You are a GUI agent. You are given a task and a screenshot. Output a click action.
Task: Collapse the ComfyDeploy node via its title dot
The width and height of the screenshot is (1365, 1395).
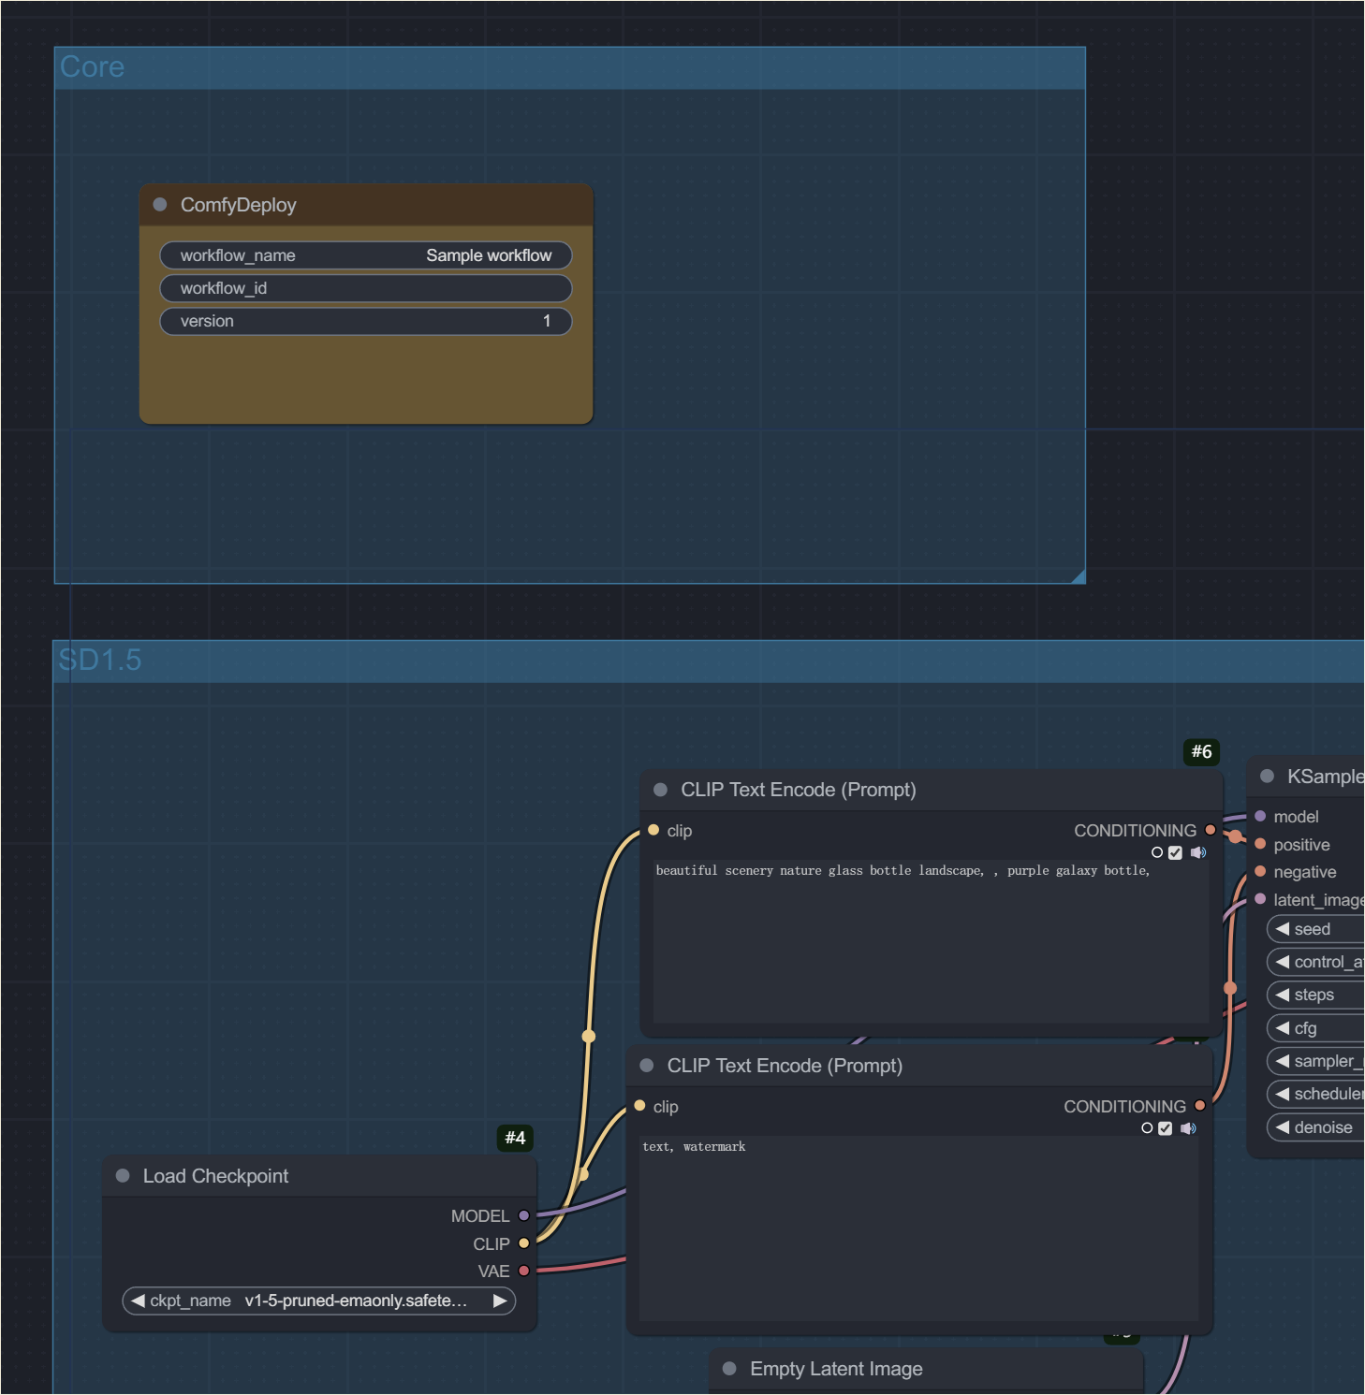coord(160,204)
